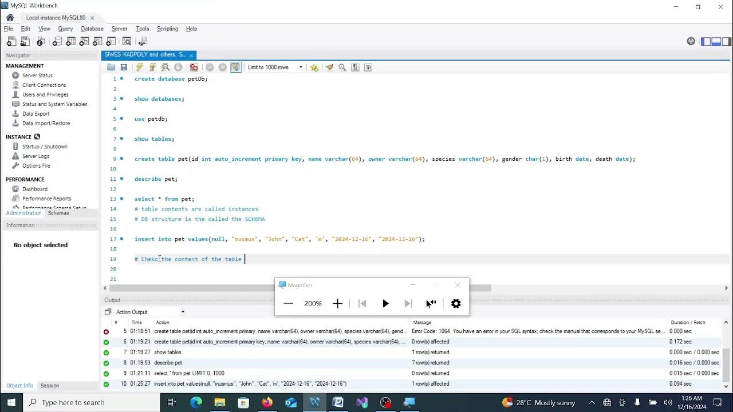The width and height of the screenshot is (733, 412).
Task: Click Magnifier zoom in plus button
Action: tap(338, 303)
